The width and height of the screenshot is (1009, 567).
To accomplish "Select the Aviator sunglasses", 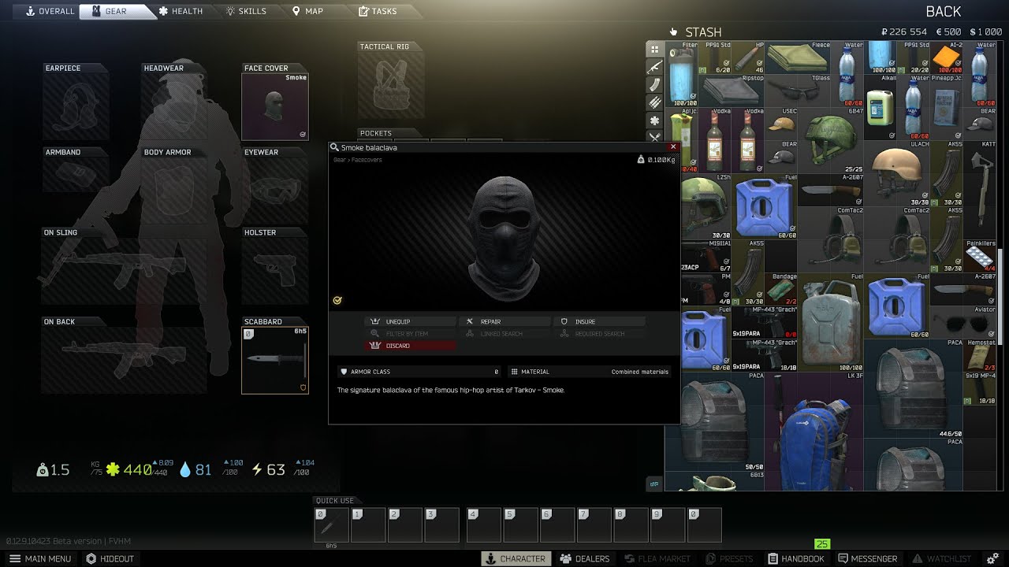I will click(963, 322).
